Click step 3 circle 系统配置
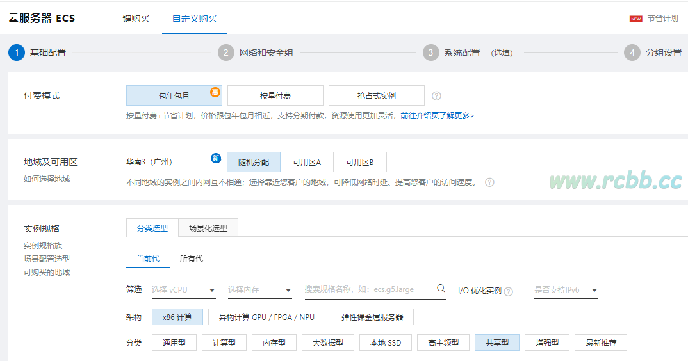Viewport: 688px width, 361px height. pos(431,52)
